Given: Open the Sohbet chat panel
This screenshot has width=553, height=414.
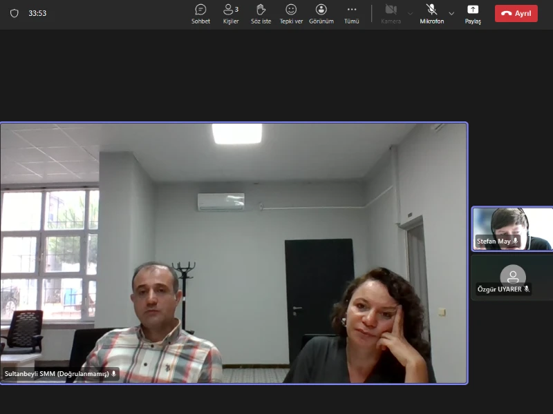Looking at the screenshot, I should (200, 13).
